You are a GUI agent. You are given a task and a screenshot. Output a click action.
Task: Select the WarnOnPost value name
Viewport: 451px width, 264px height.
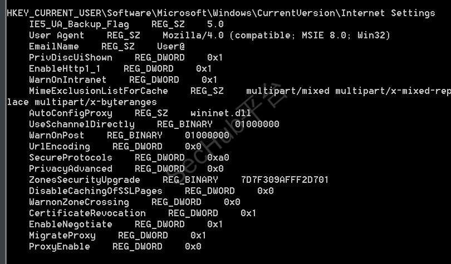coord(56,135)
